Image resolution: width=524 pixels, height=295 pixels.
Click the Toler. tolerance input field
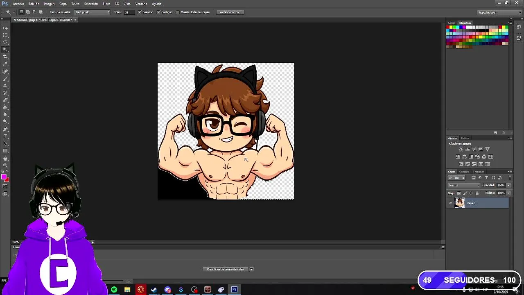click(129, 12)
